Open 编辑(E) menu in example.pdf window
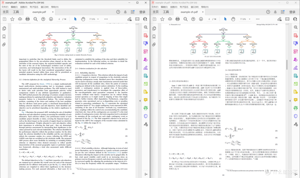Viewport: 300px width, 178px height. [14, 7]
